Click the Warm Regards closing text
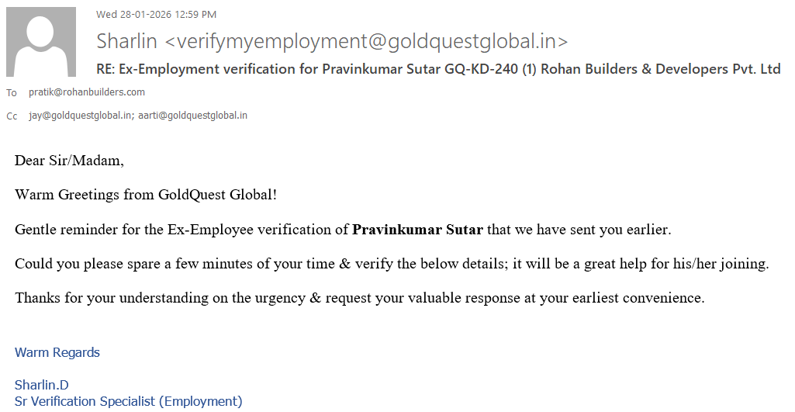The image size is (795, 412). pyautogui.click(x=57, y=352)
